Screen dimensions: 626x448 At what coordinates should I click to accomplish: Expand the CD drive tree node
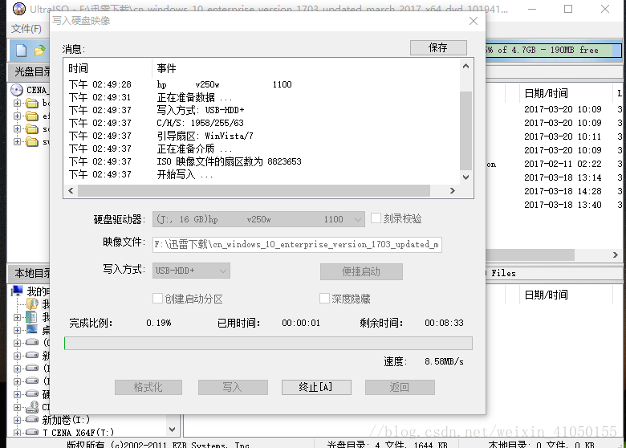(x=17, y=407)
